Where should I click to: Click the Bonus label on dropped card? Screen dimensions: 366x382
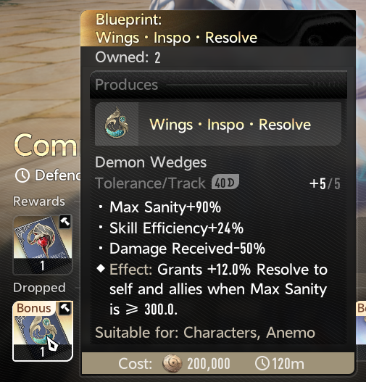tap(33, 308)
